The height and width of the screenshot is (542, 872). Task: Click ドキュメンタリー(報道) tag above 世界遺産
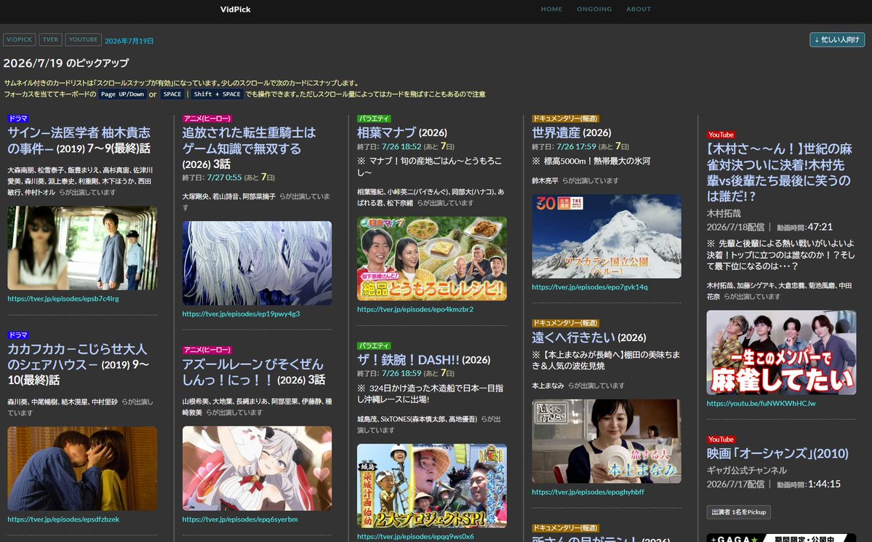coord(565,119)
